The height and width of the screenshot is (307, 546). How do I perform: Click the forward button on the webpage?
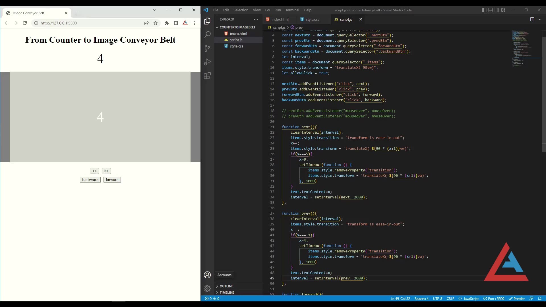point(112,180)
